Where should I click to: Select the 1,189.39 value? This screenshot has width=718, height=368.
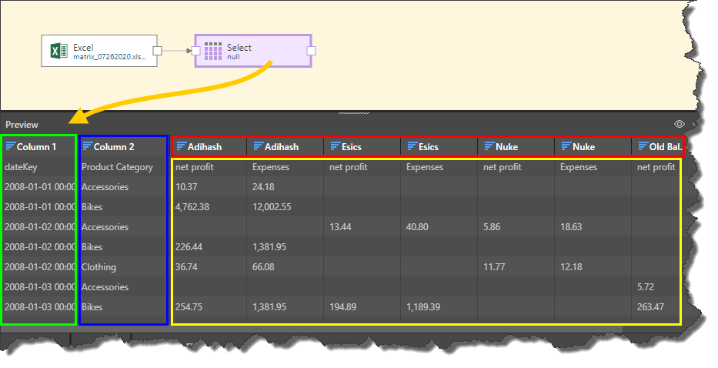(x=423, y=307)
